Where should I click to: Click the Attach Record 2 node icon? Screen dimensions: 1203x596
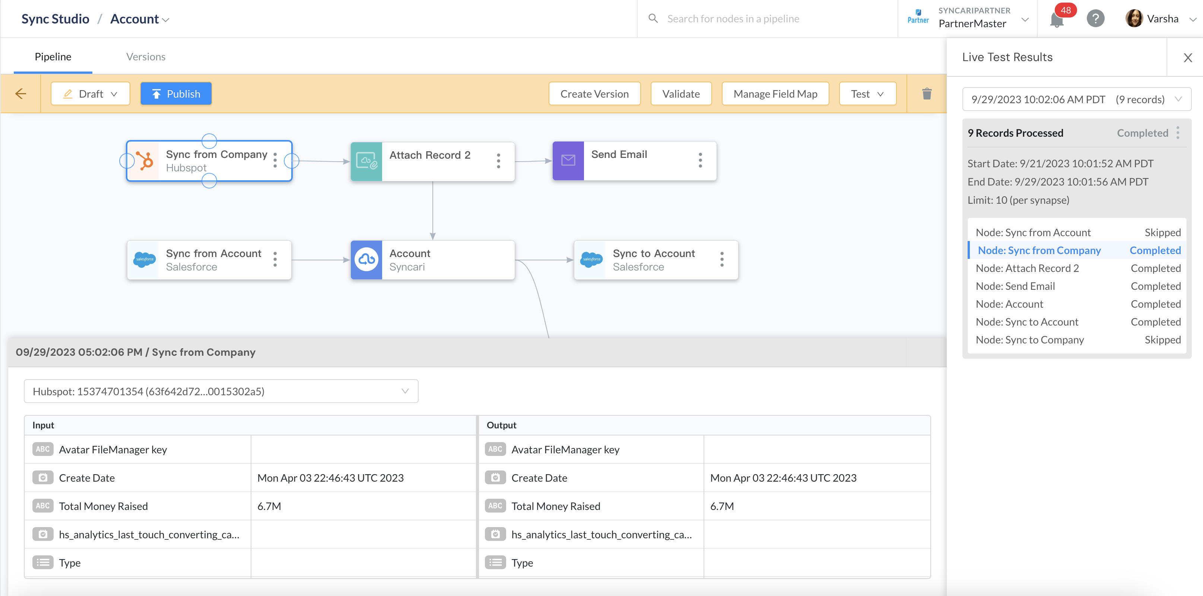click(x=366, y=161)
